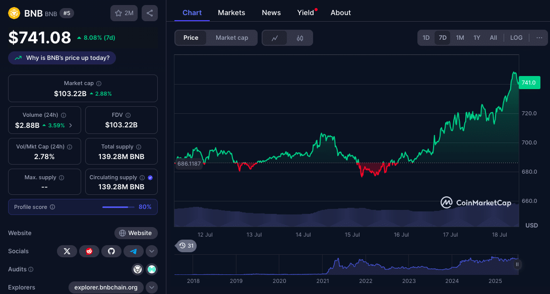Set chart range to 1D
This screenshot has height=294, width=550.
coord(426,38)
